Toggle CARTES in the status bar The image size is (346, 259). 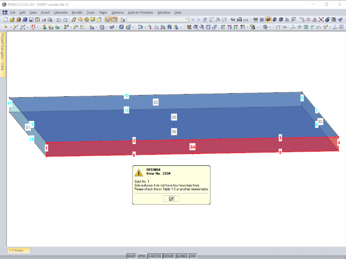click(x=155, y=256)
